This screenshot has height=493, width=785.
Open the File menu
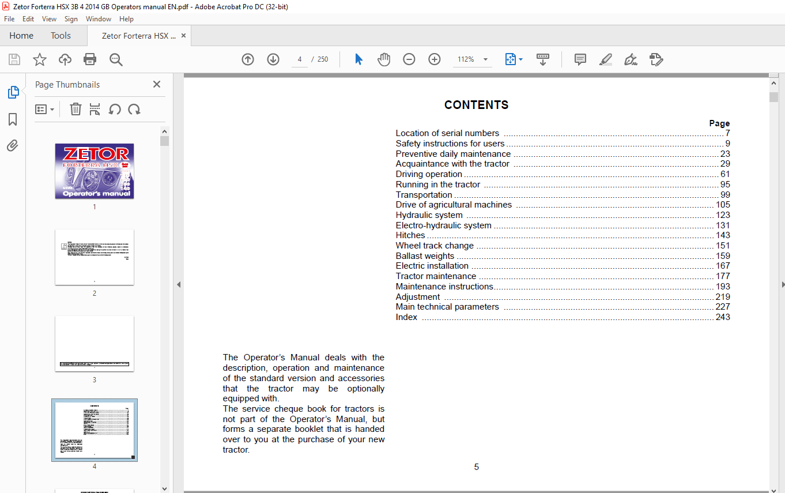[x=9, y=19]
